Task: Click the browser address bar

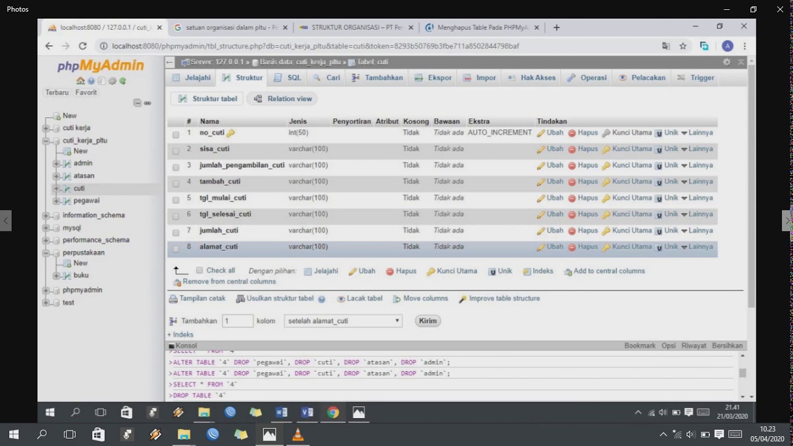Action: point(378,46)
